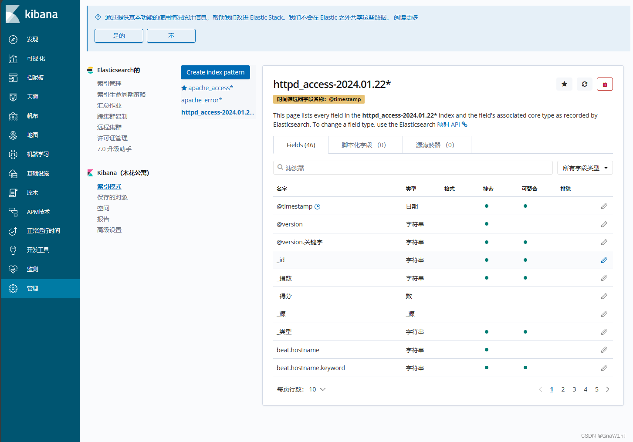Open the APM技术 icon
Image resolution: width=633 pixels, height=442 pixels.
(x=13, y=212)
